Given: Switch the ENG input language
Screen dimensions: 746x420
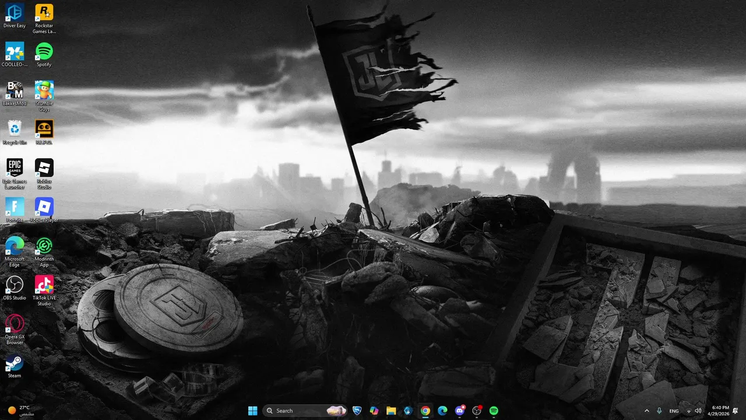Looking at the screenshot, I should tap(674, 411).
